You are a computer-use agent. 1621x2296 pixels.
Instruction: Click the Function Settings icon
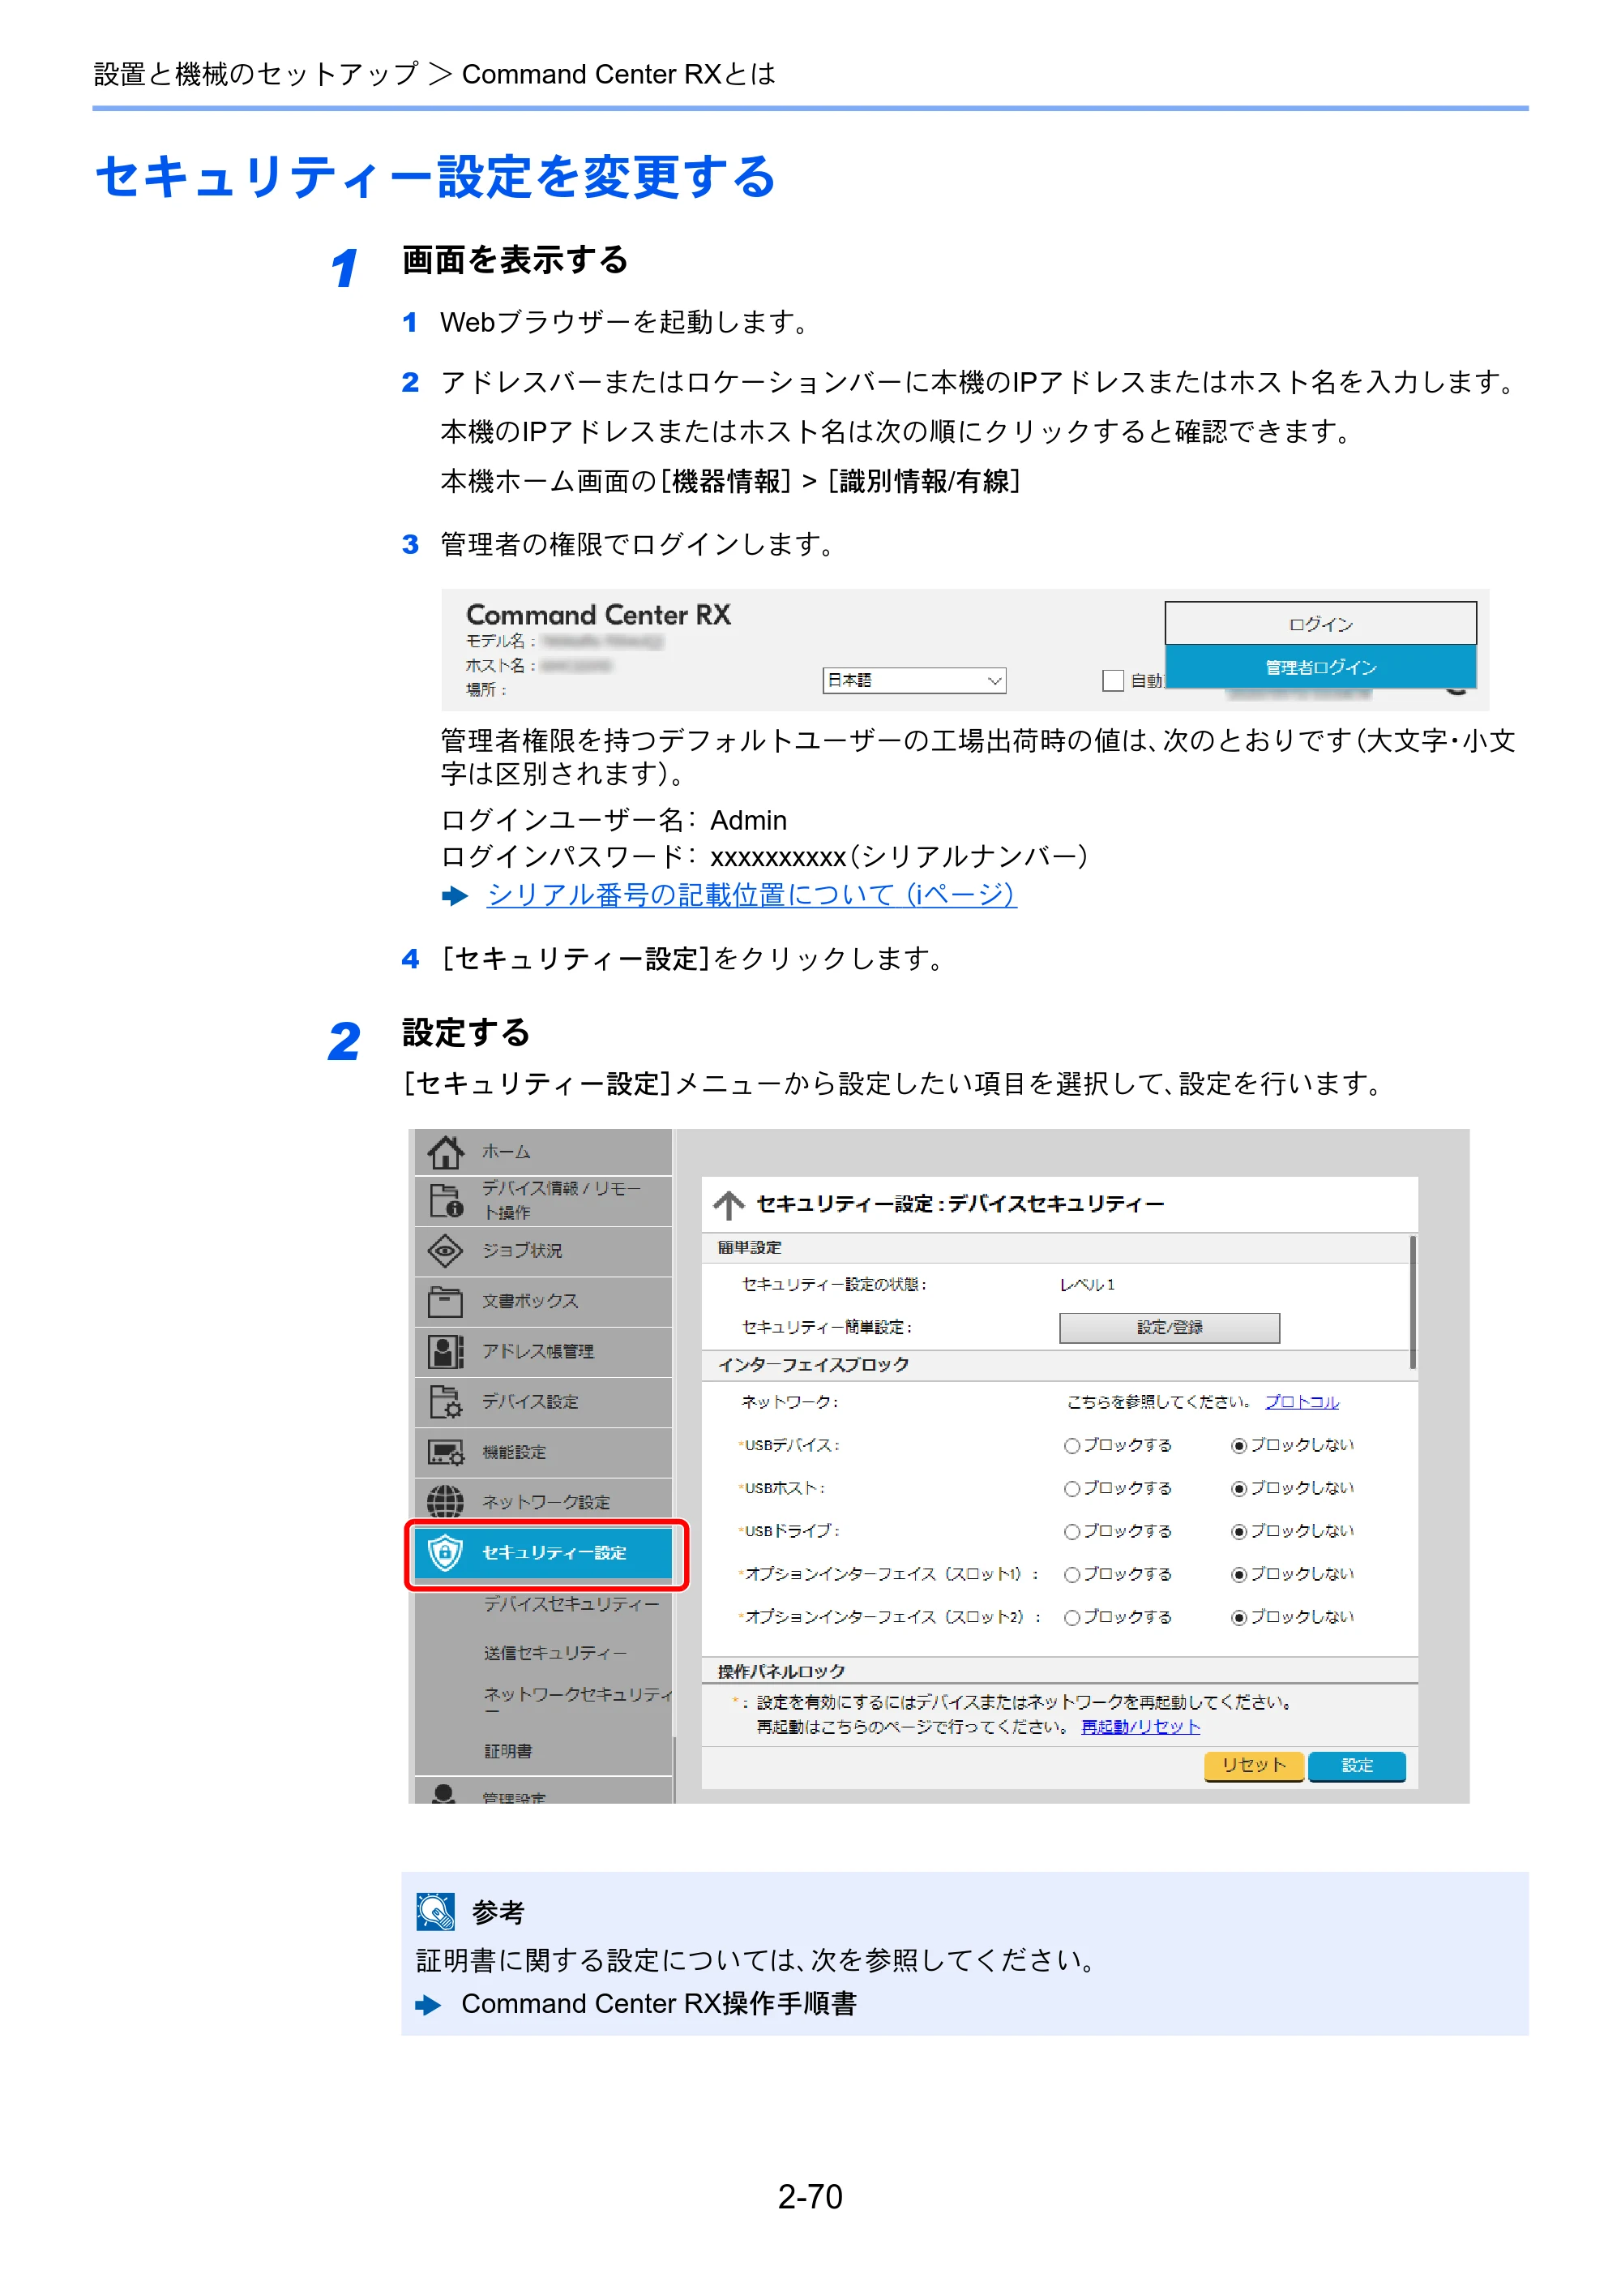point(445,1452)
